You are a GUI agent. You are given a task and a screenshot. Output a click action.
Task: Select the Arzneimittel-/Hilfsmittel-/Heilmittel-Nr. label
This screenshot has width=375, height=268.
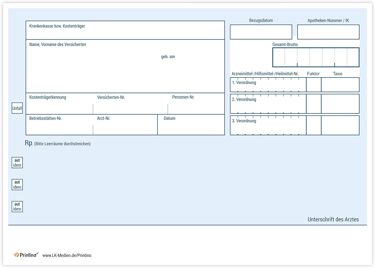pos(265,74)
